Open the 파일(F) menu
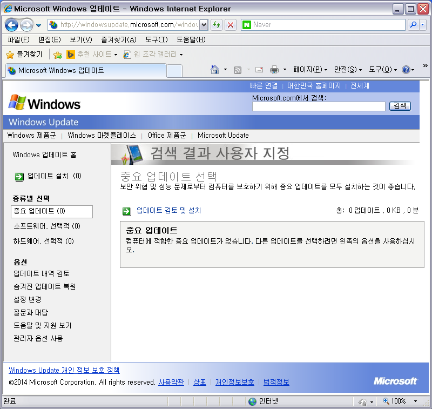432x409 pixels. [18, 39]
